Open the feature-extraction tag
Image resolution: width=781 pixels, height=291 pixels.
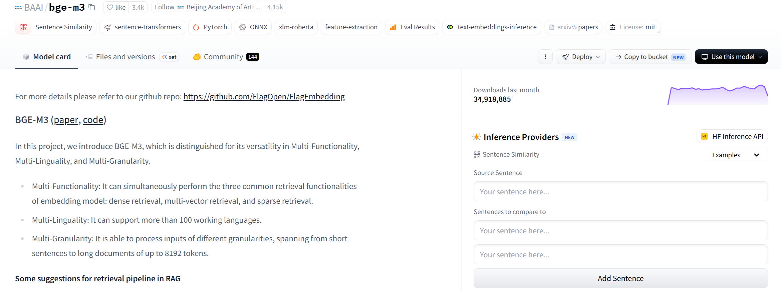point(351,27)
